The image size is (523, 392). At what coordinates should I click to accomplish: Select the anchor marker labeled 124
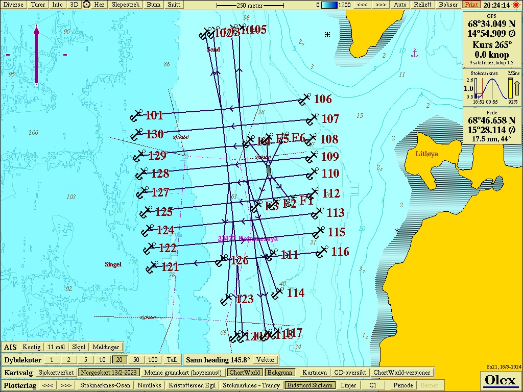[148, 230]
